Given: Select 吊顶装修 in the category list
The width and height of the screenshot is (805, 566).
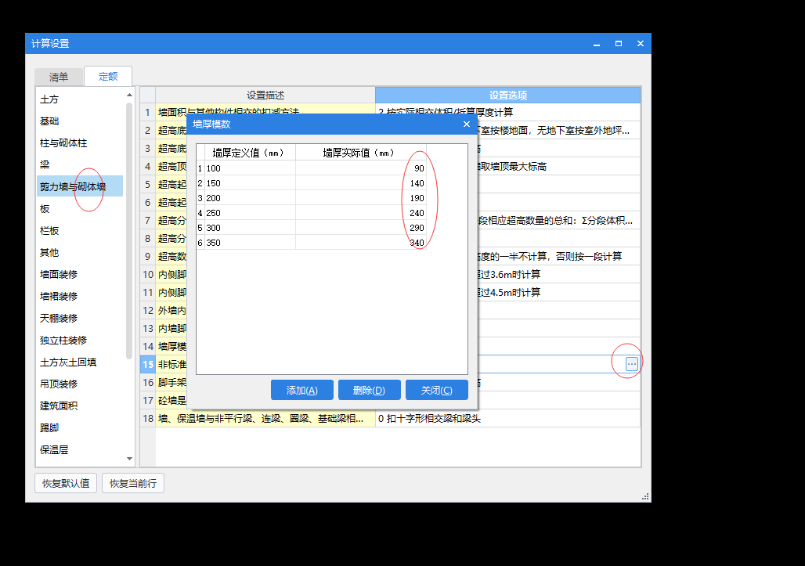Looking at the screenshot, I should pos(80,384).
